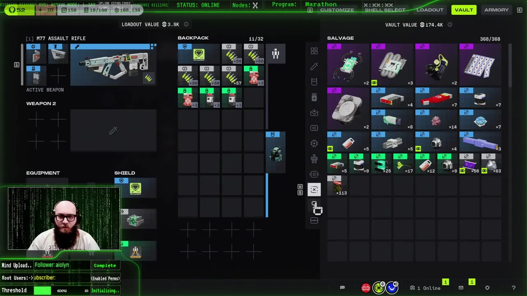Viewport: 527px width, 296px height.
Task: Click the red health item with x3 in second backpack row
Action: pos(254,76)
